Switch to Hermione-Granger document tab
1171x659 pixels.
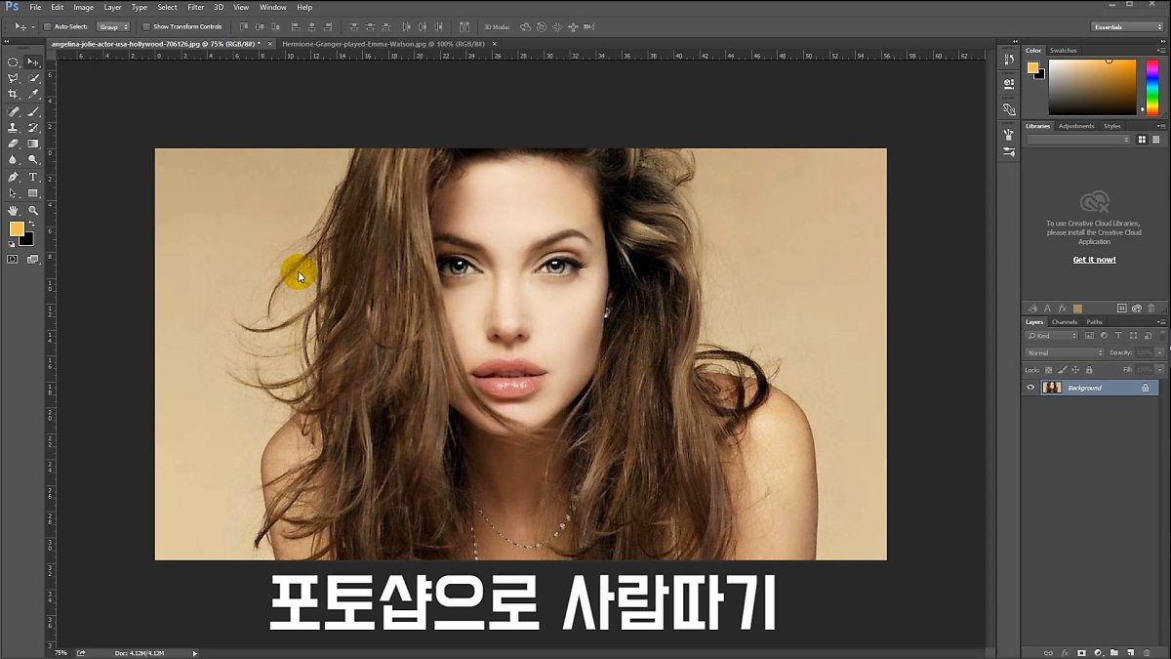[384, 43]
